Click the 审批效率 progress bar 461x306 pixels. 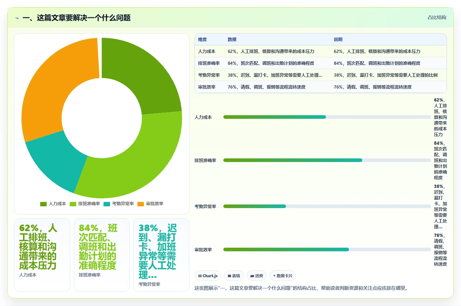click(x=327, y=249)
